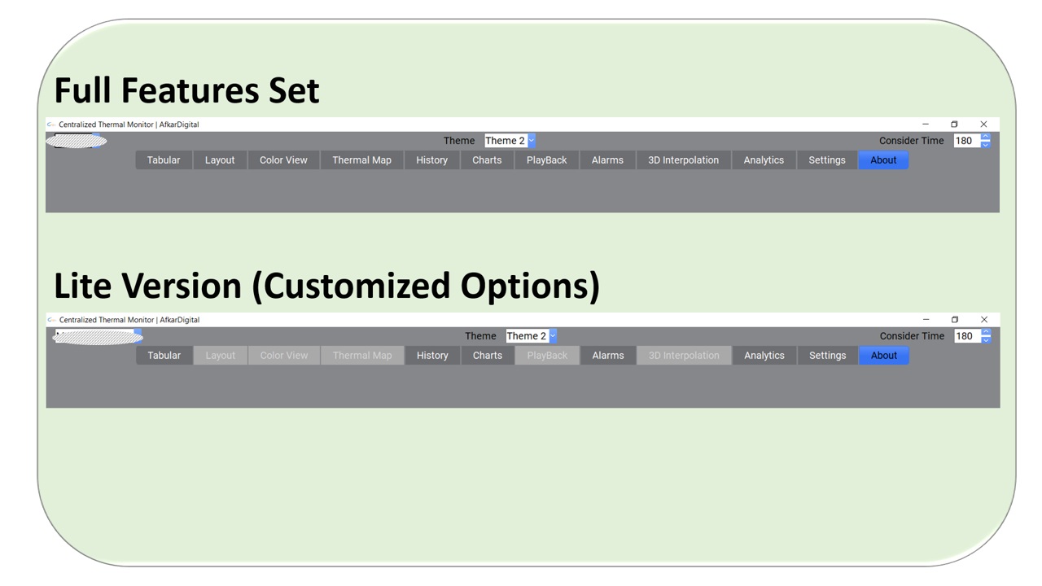
Task: Open Thermal Map in the Full Features window
Action: (361, 160)
